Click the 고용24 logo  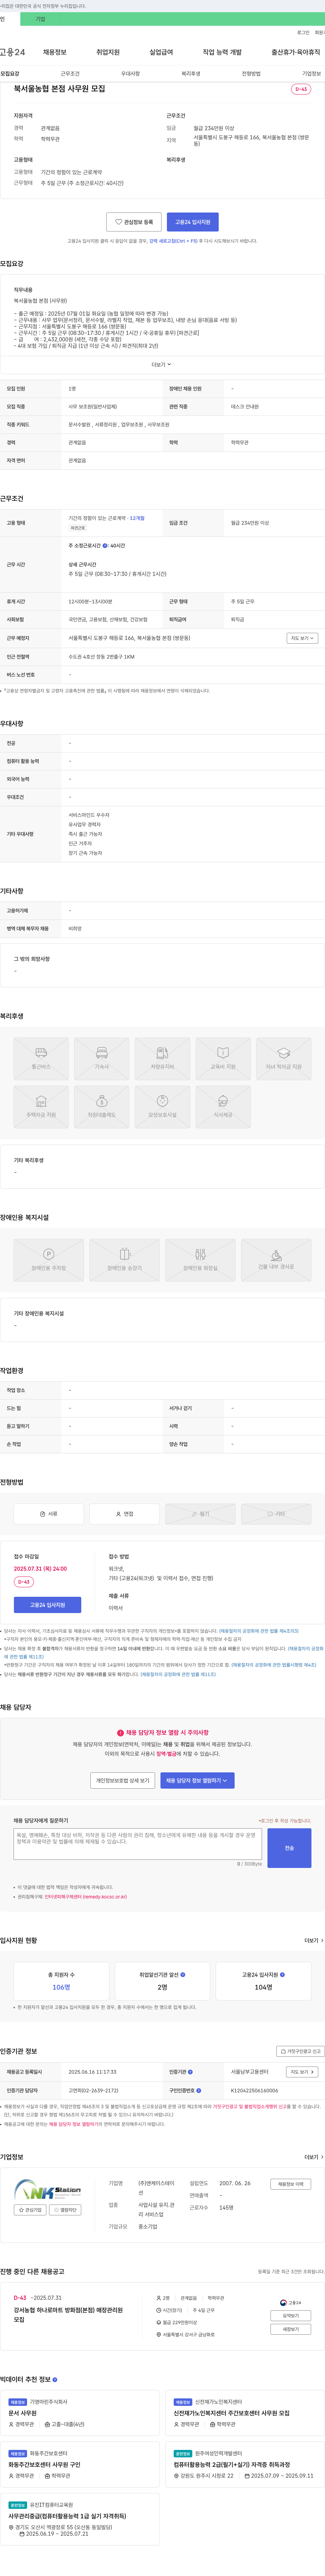coord(12,52)
